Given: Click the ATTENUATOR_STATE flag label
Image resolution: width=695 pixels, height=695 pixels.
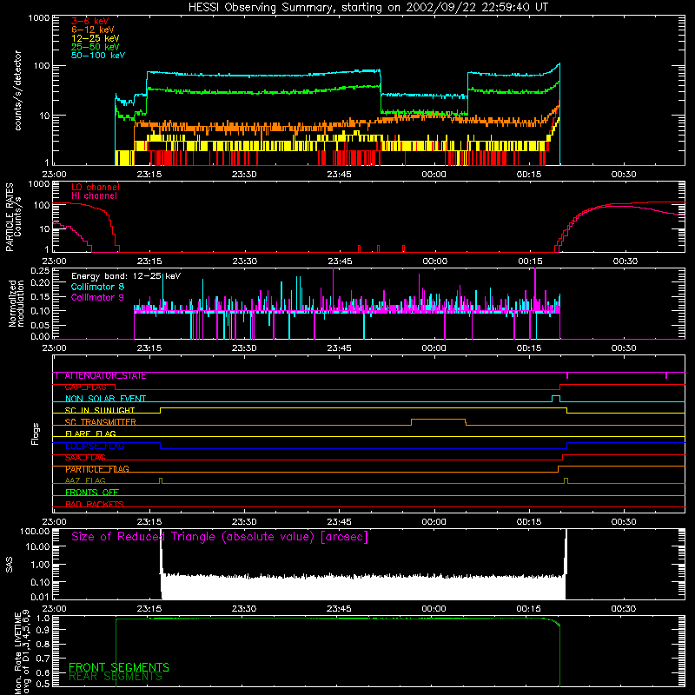Looking at the screenshot, I should pos(105,376).
